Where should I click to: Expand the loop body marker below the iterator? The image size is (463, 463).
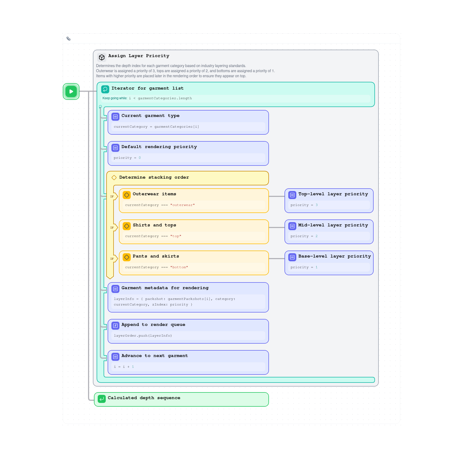100,107
